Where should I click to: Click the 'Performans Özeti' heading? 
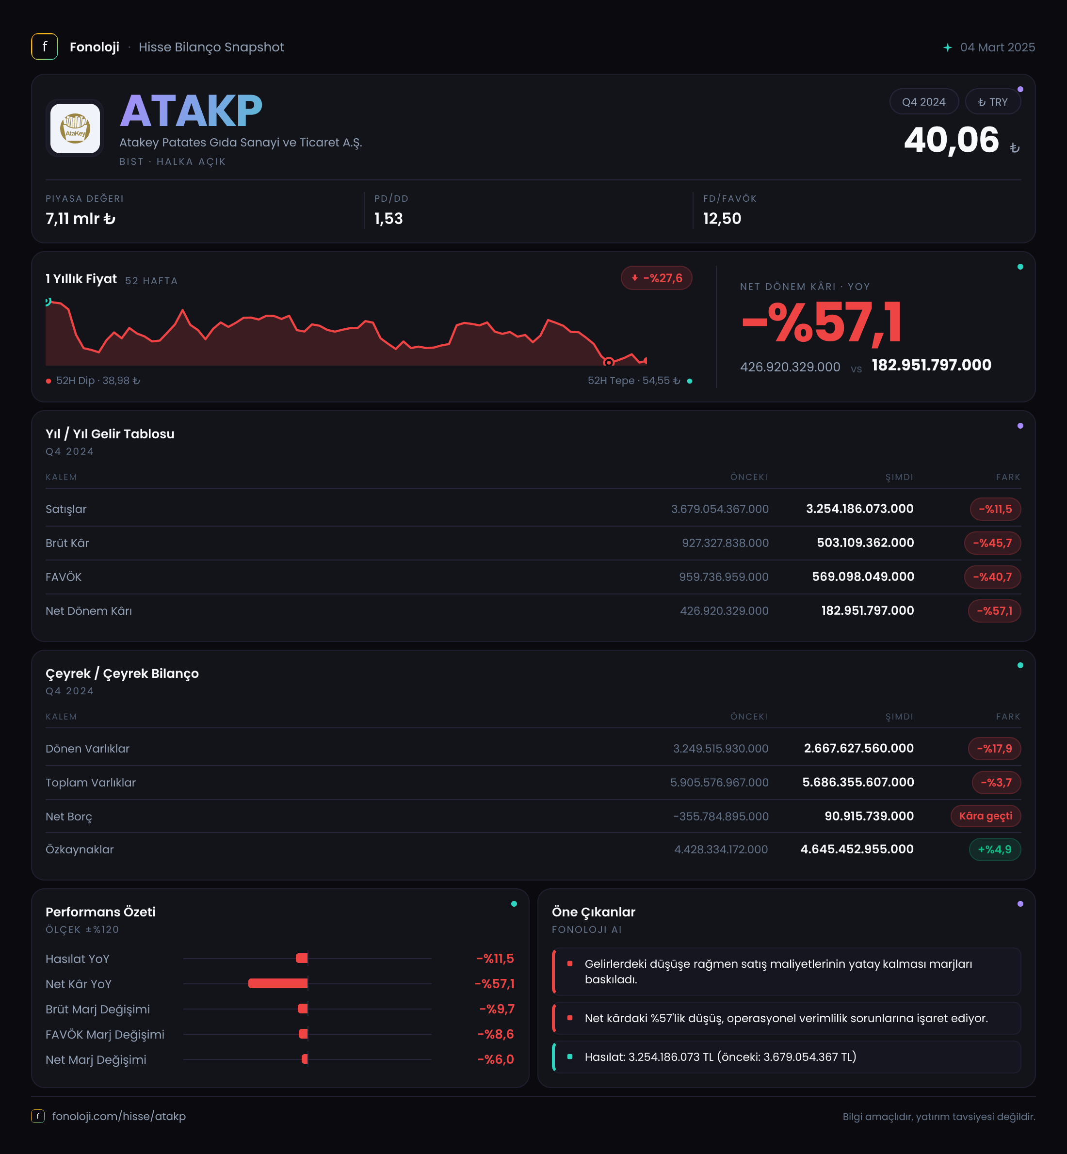(100, 912)
